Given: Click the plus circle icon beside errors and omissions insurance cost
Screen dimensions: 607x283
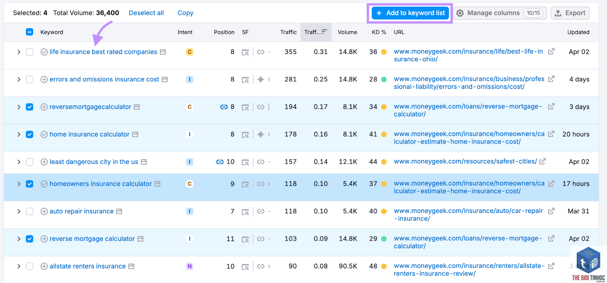Looking at the screenshot, I should point(44,79).
